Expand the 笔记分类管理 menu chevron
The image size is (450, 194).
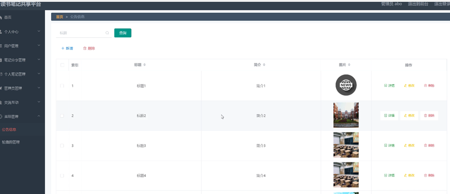(39, 60)
